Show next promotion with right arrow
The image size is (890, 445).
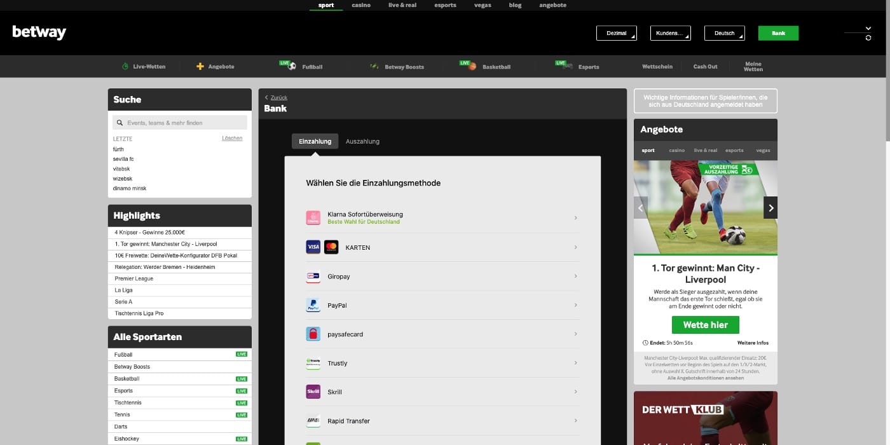tap(770, 208)
